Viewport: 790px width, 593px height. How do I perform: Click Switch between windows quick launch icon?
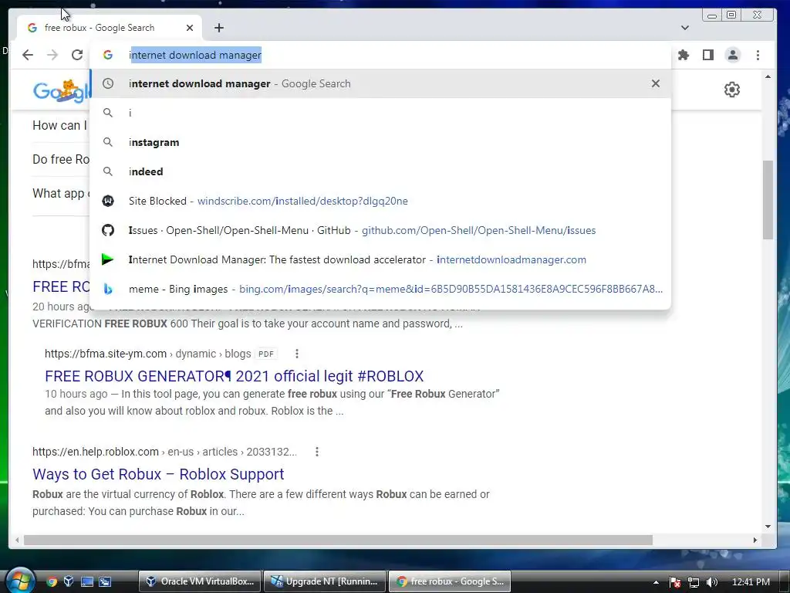(105, 581)
